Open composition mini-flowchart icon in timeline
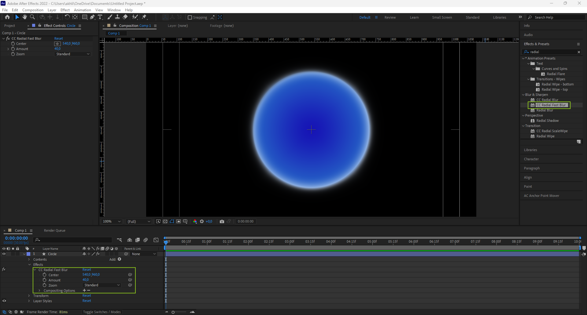587x315 pixels. pyautogui.click(x=119, y=240)
